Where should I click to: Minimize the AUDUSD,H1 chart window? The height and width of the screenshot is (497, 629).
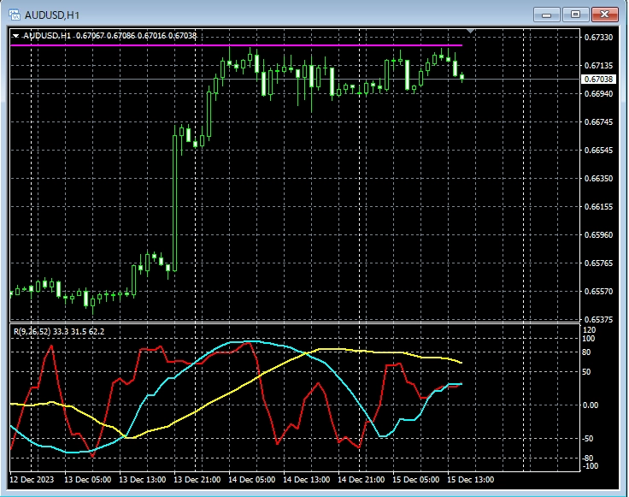[546, 14]
